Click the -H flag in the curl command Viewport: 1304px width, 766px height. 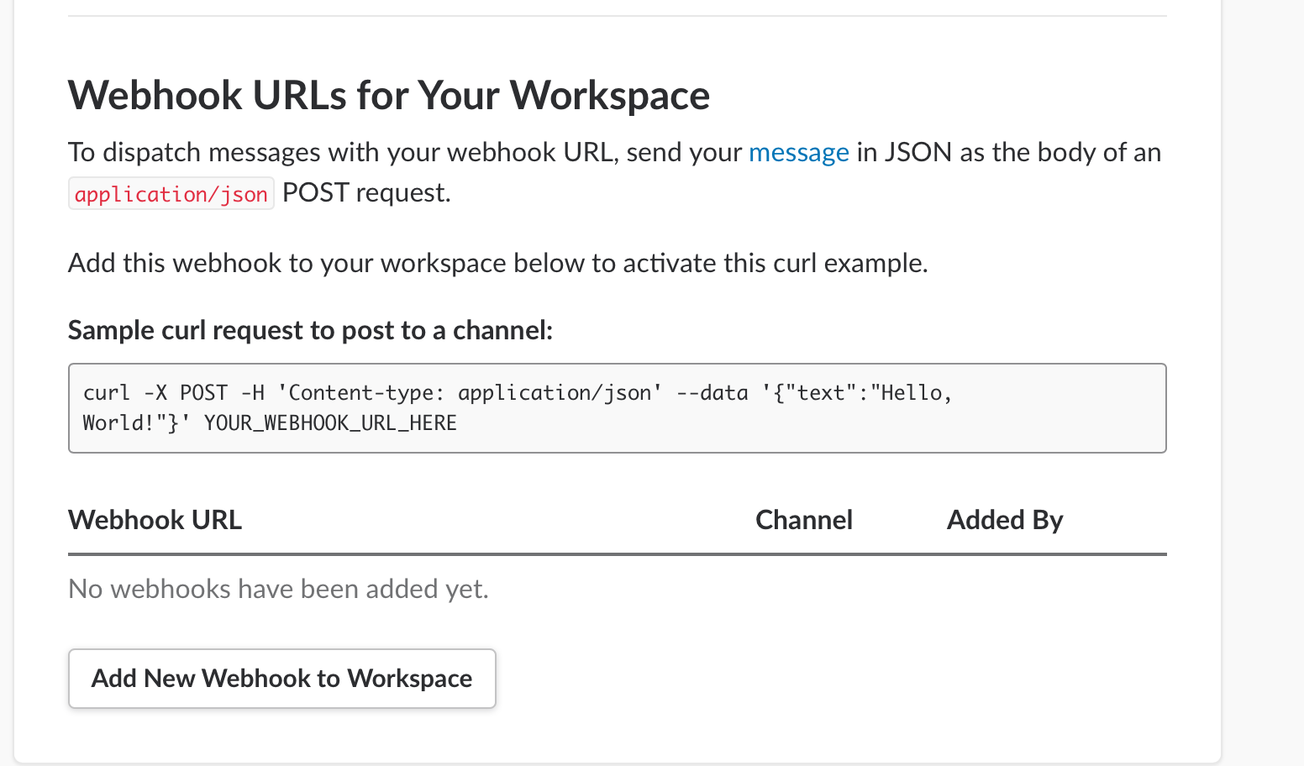coord(252,393)
